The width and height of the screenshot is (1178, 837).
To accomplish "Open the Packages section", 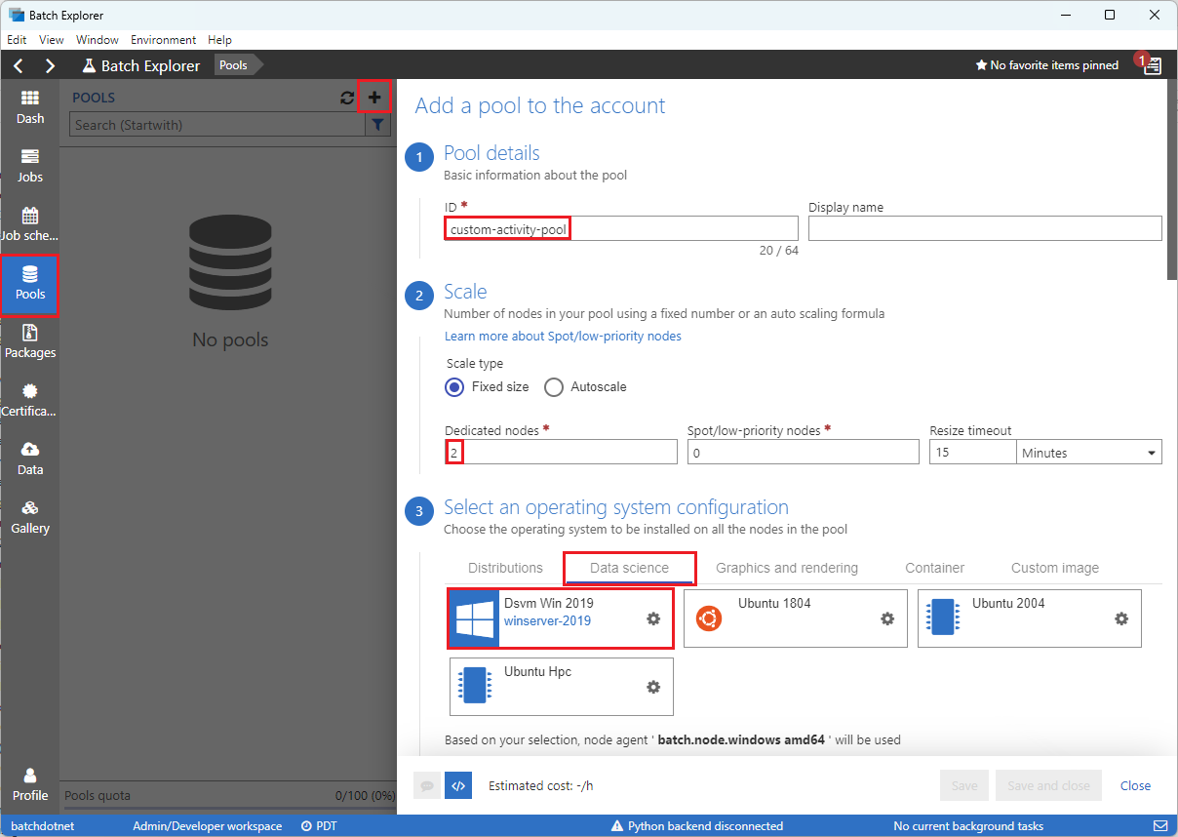I will pyautogui.click(x=29, y=341).
